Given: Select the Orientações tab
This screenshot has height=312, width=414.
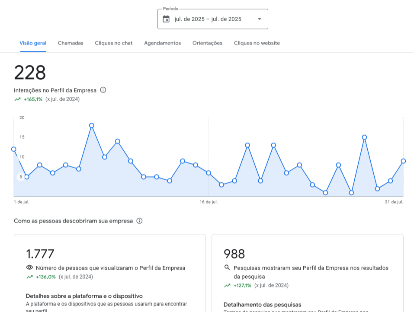Looking at the screenshot, I should click(207, 43).
